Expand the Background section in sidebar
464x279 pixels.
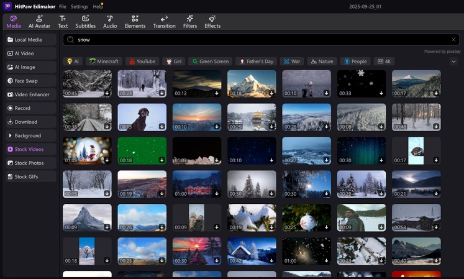coord(31,135)
